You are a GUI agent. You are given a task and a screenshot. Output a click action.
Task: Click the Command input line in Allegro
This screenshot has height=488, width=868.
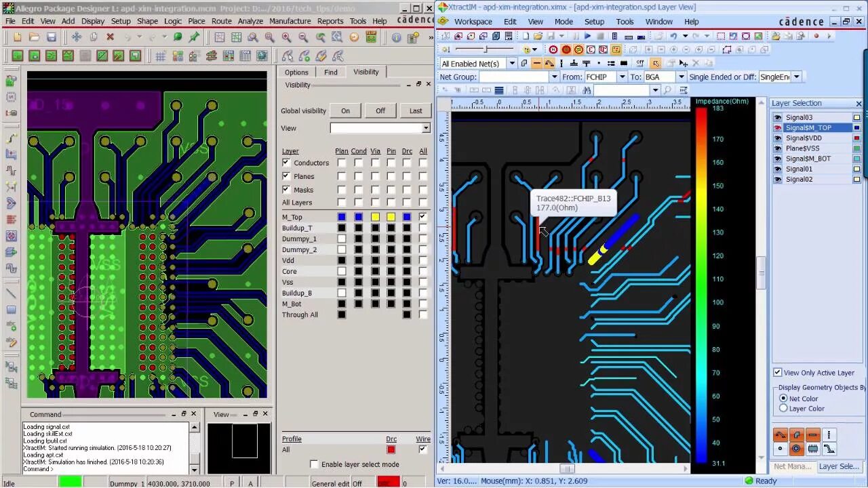tap(105, 469)
